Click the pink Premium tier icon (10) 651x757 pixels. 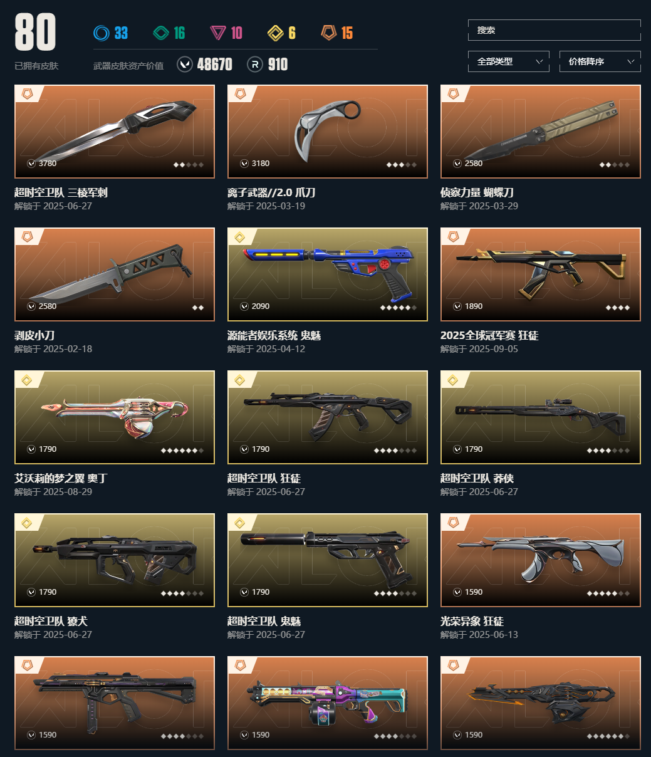click(218, 33)
